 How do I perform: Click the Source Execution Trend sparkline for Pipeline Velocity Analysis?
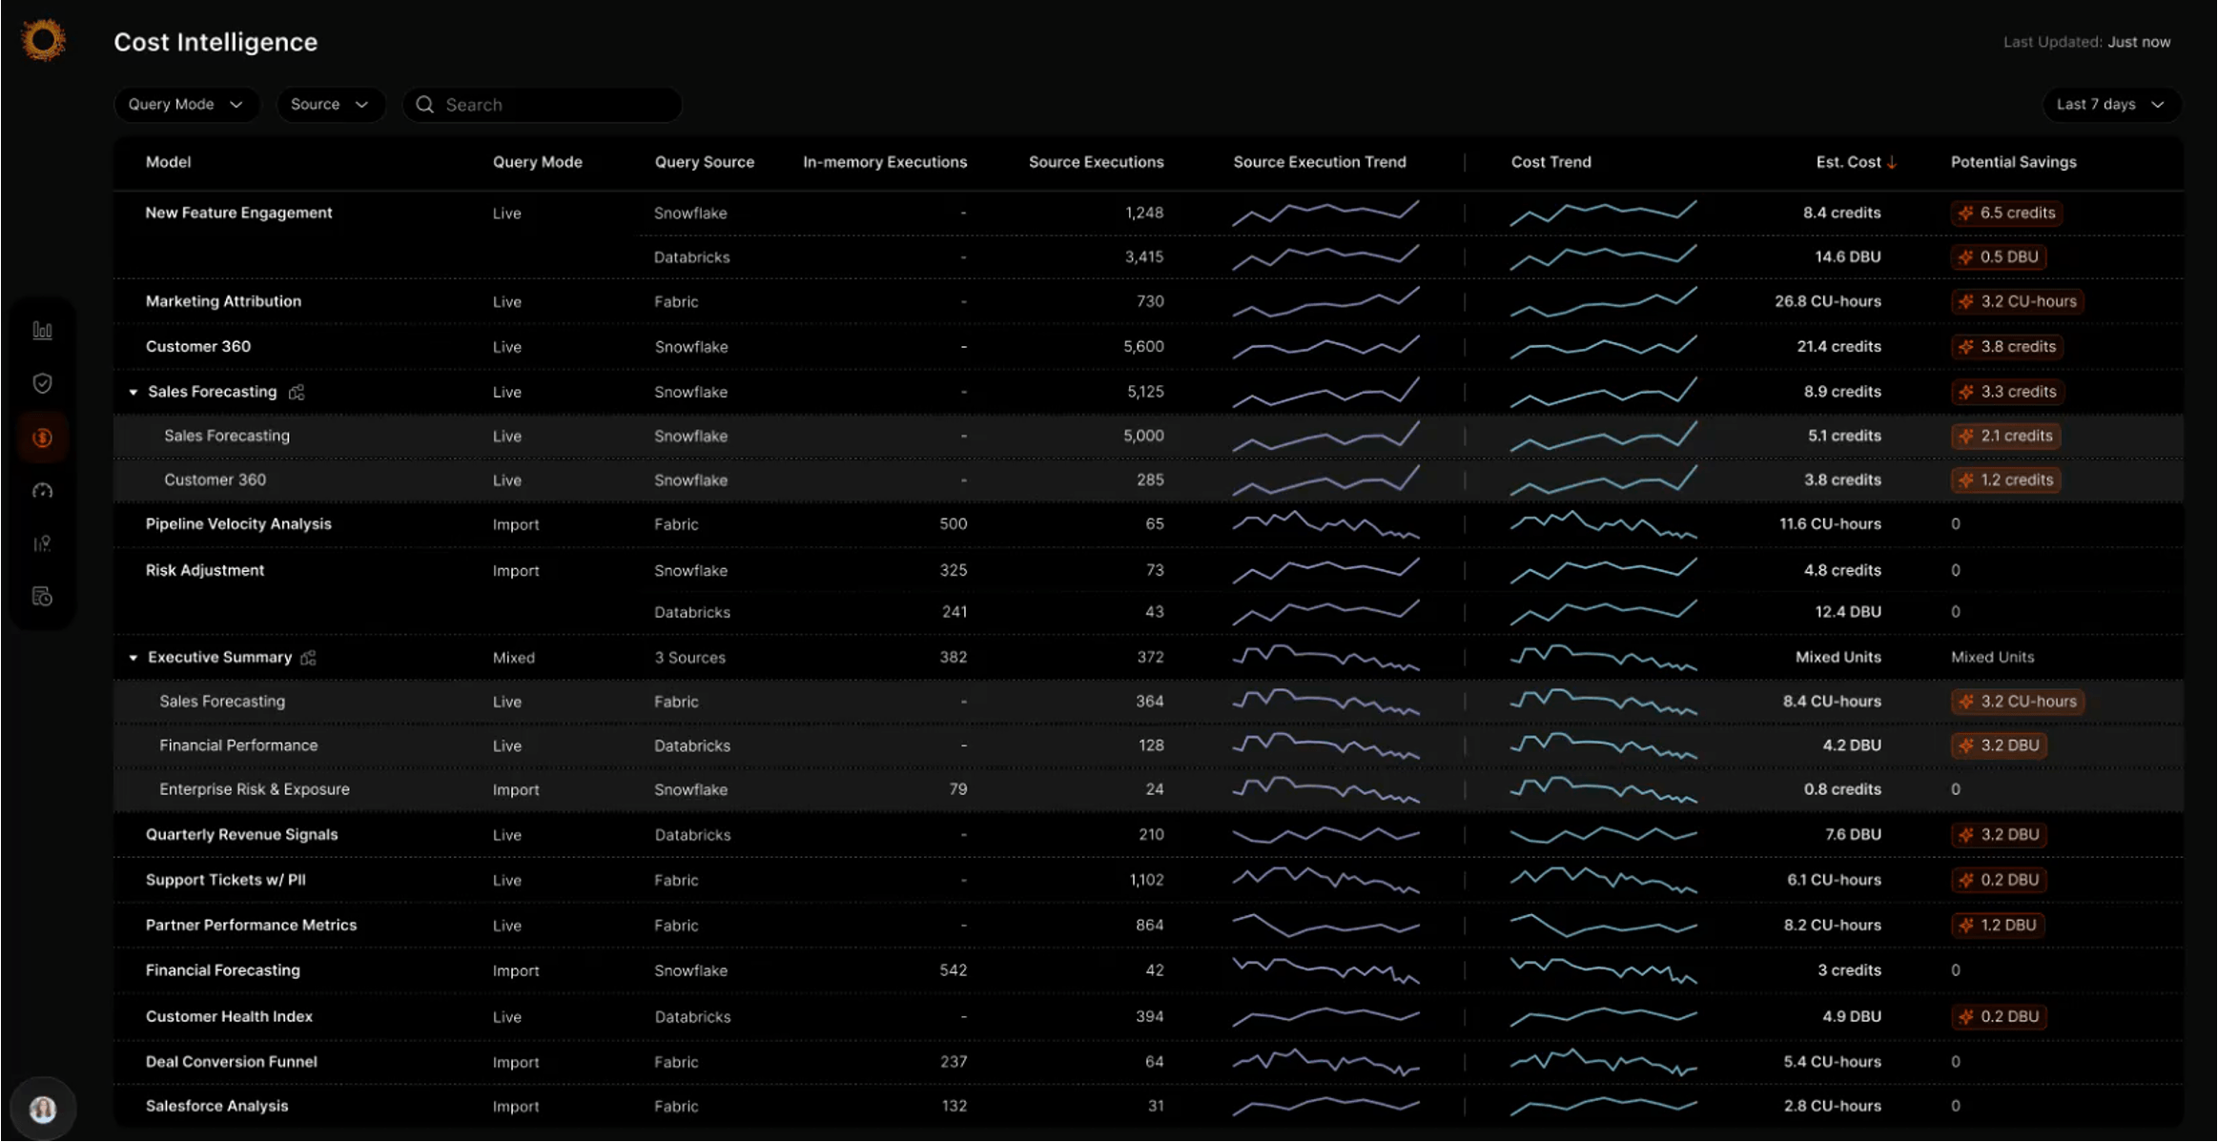coord(1325,524)
